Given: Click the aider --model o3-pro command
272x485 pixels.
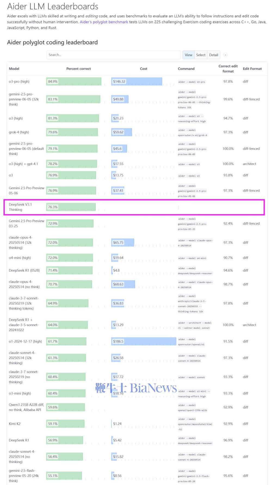Looking at the screenshot, I should (x=192, y=82).
